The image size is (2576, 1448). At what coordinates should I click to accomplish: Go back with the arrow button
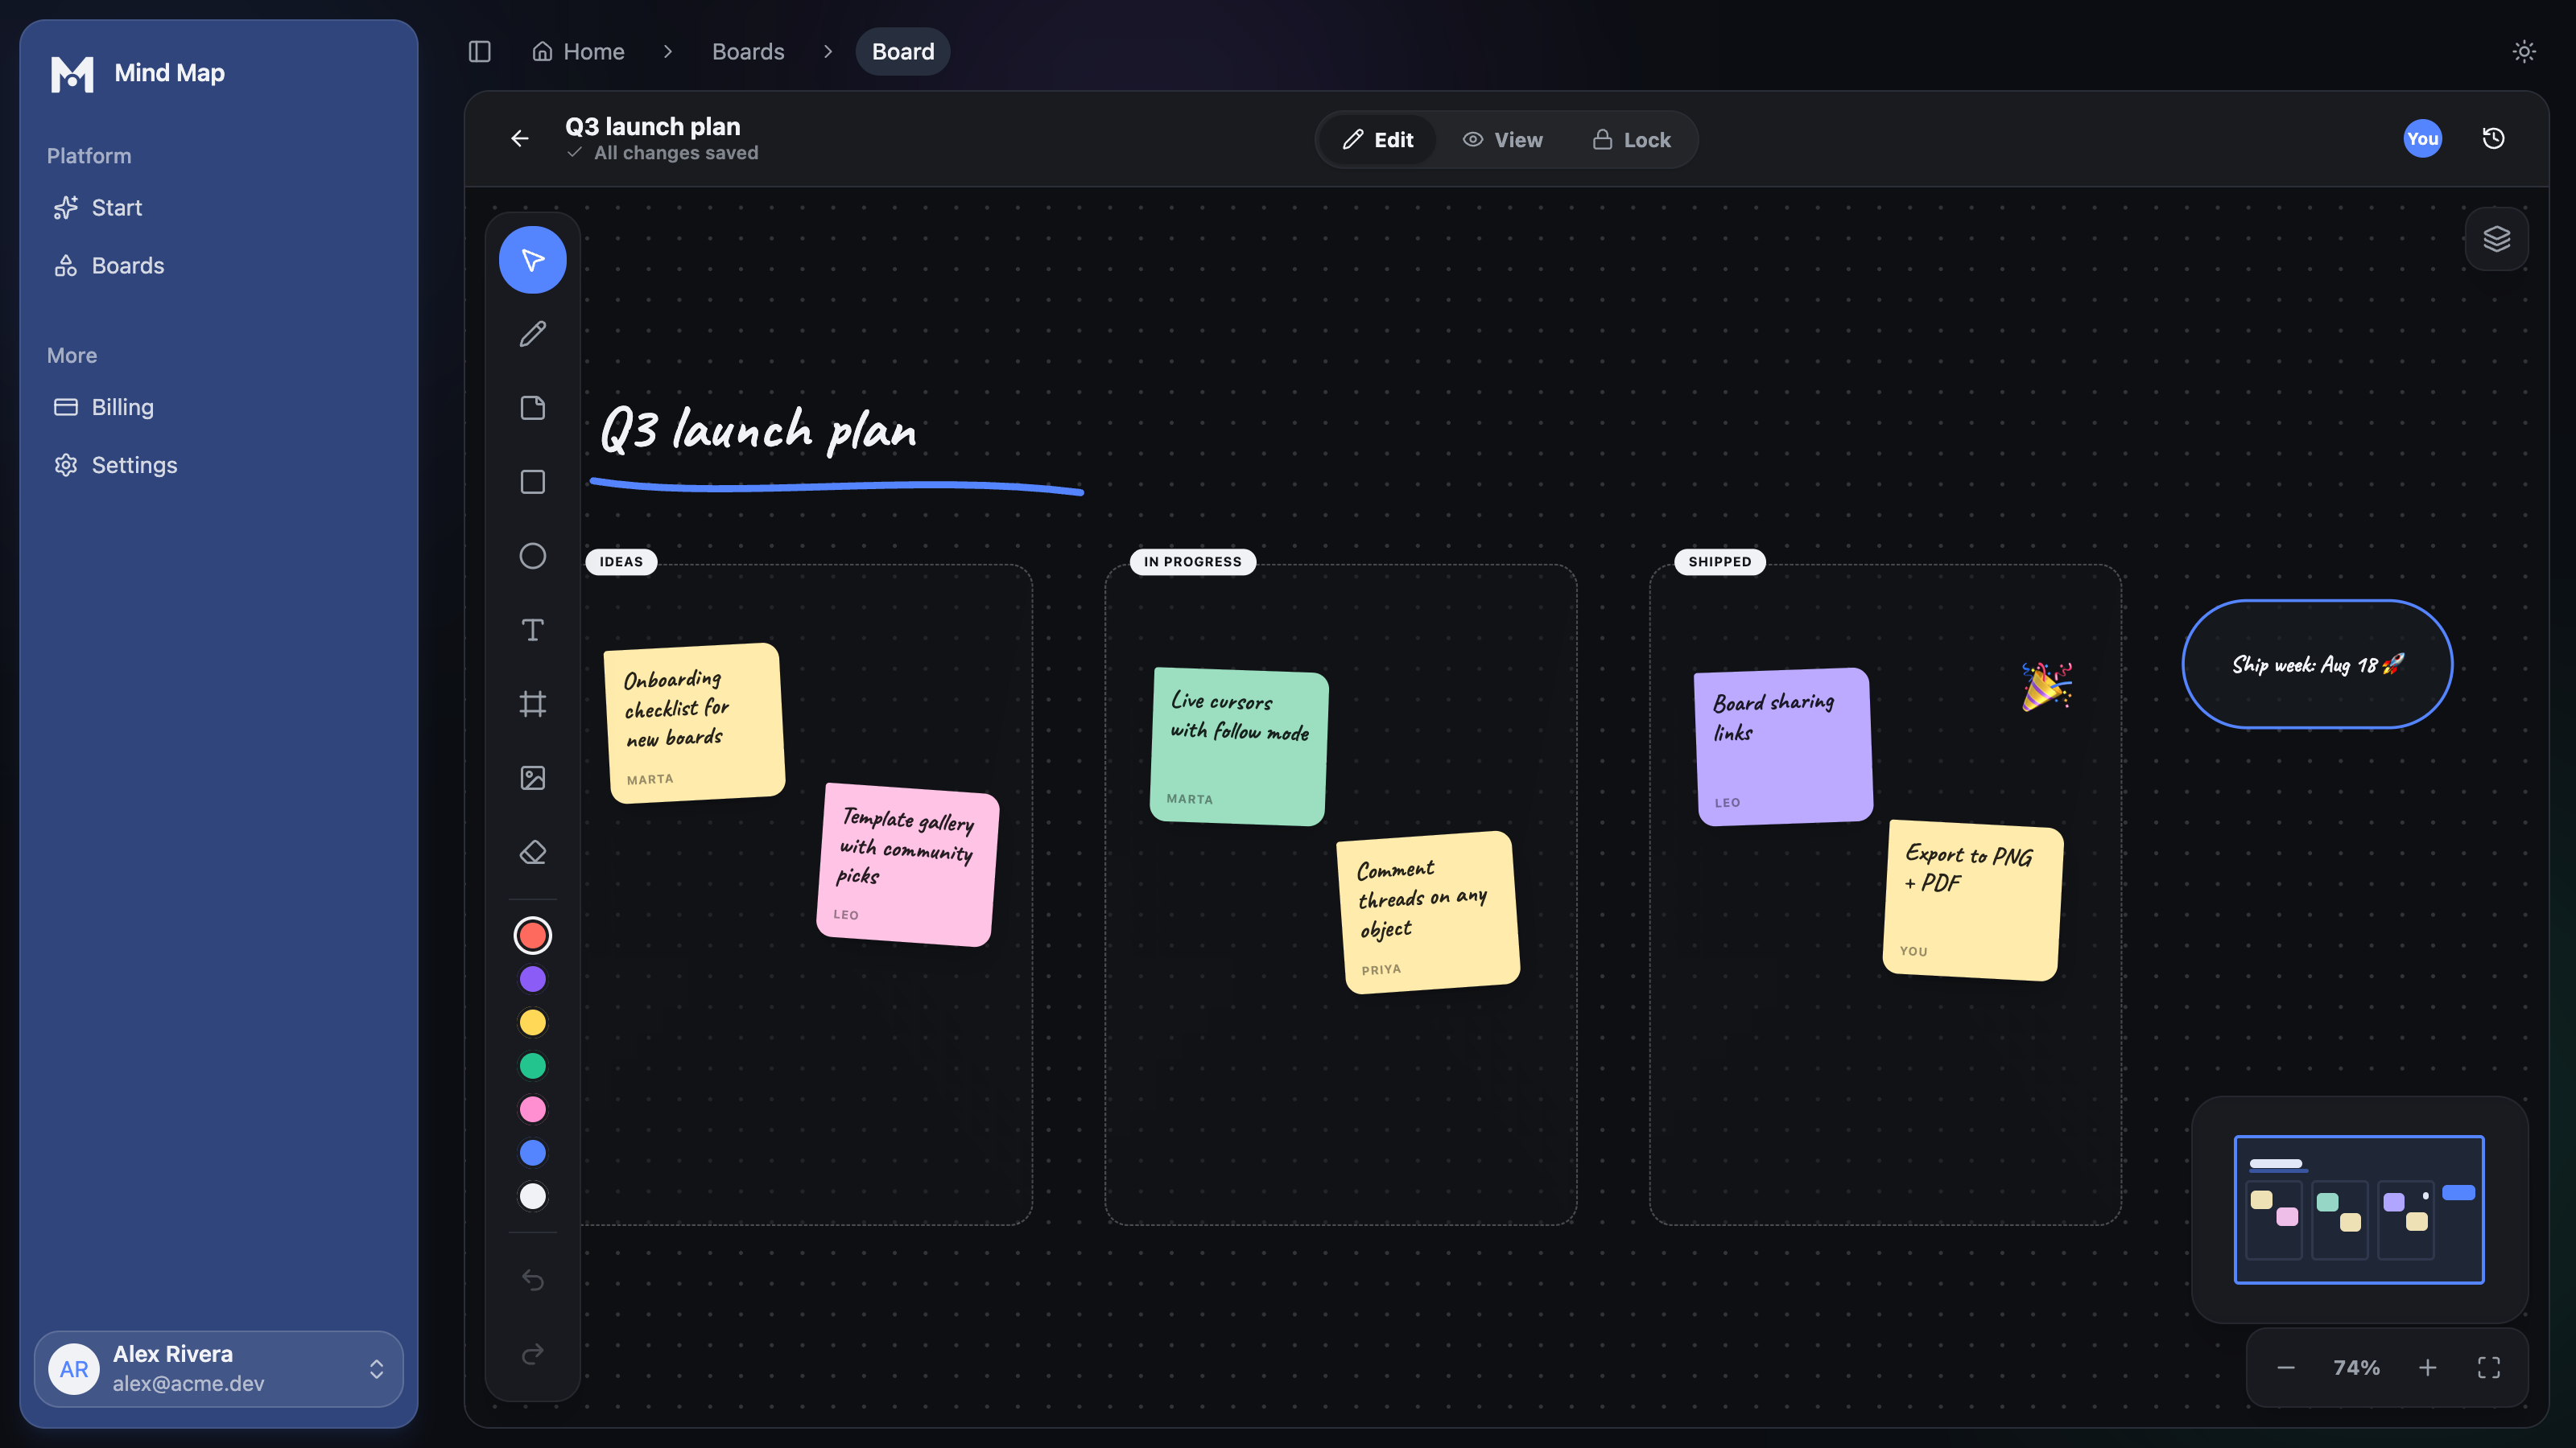520,139
